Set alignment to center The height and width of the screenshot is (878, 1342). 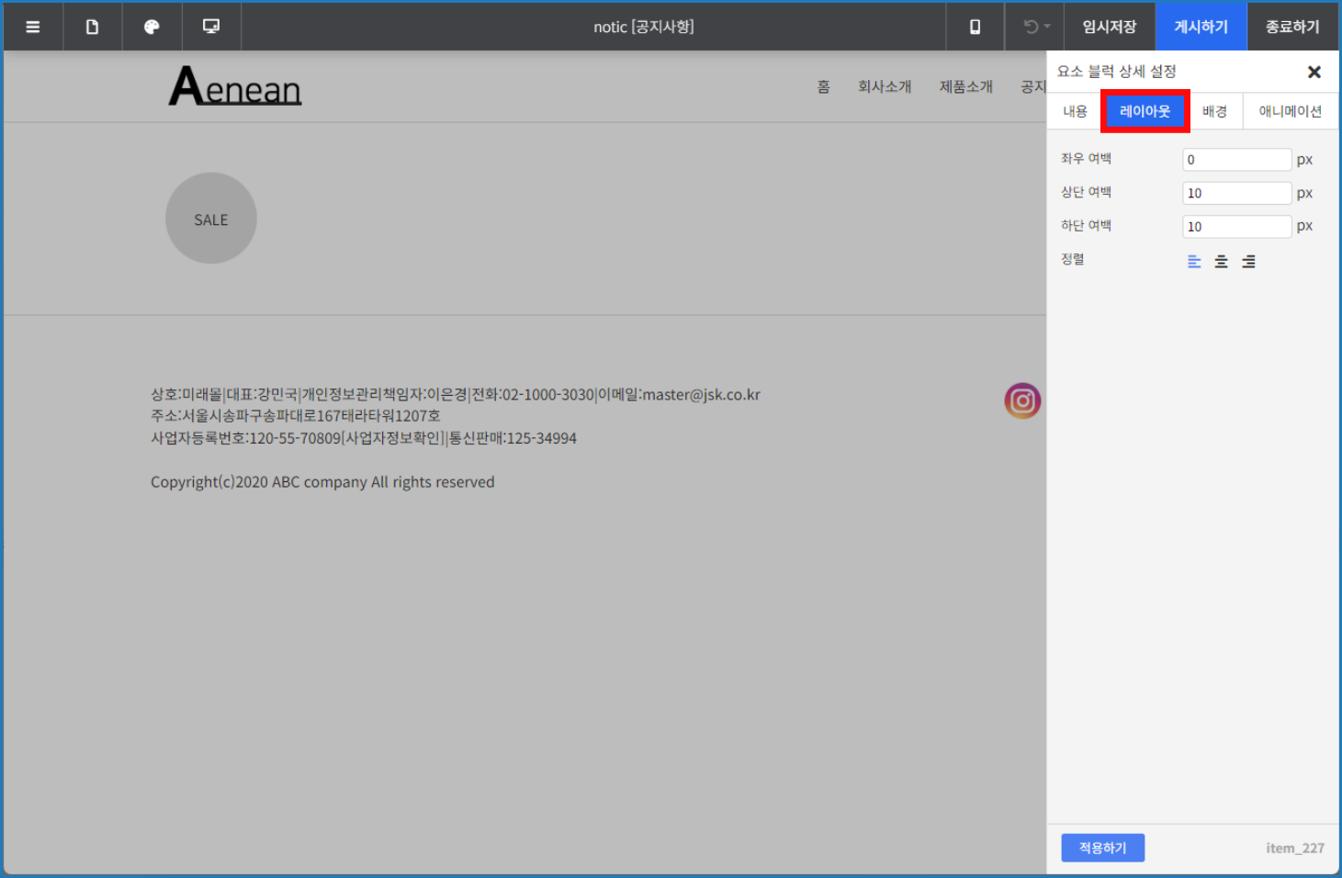1221,262
